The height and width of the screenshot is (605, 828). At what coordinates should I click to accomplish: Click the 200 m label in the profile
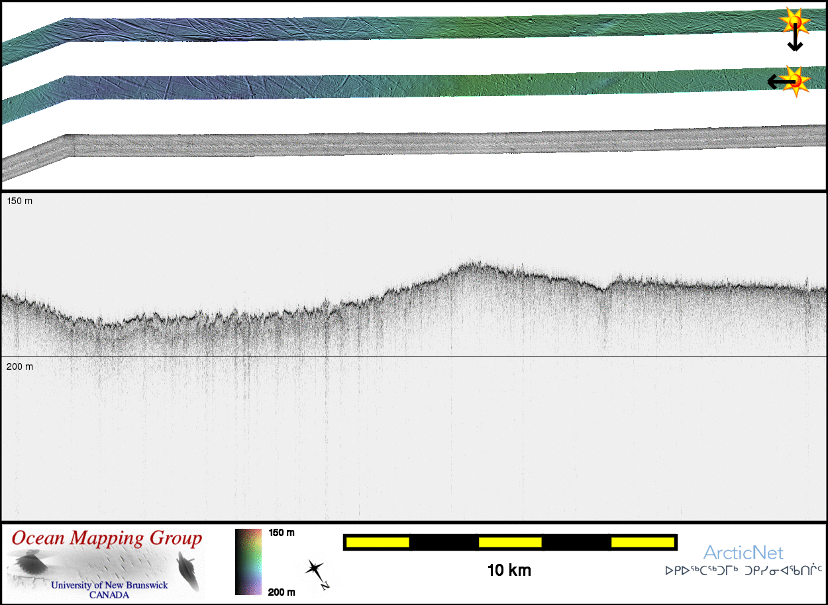click(19, 366)
